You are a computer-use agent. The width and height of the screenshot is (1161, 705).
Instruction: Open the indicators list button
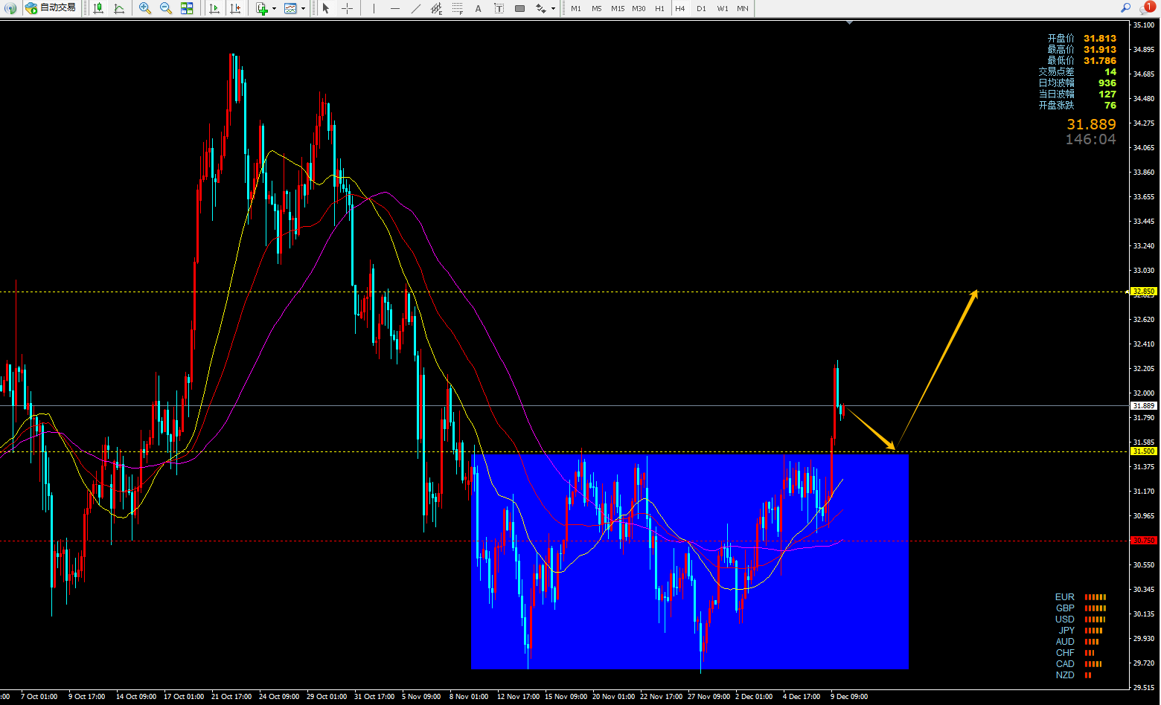tap(261, 8)
